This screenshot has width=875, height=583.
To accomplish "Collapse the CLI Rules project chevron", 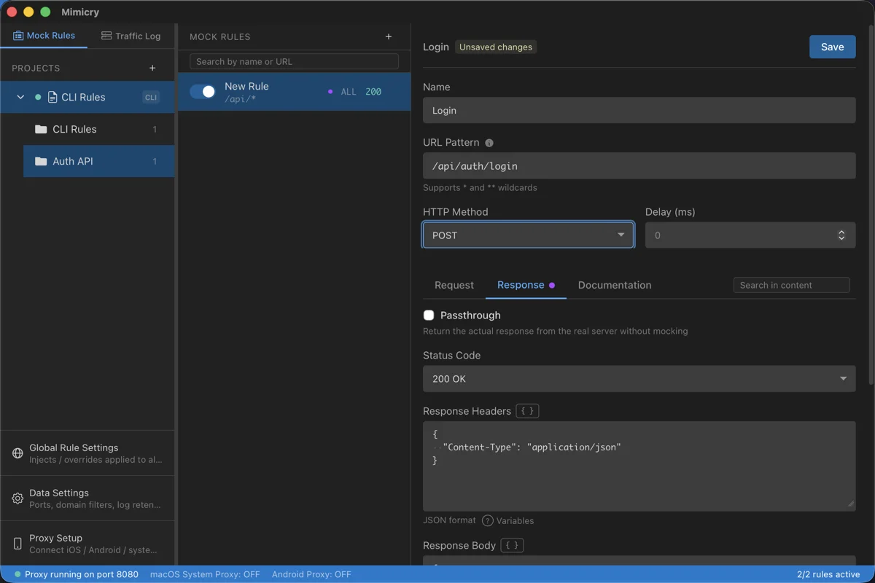I will click(x=20, y=97).
